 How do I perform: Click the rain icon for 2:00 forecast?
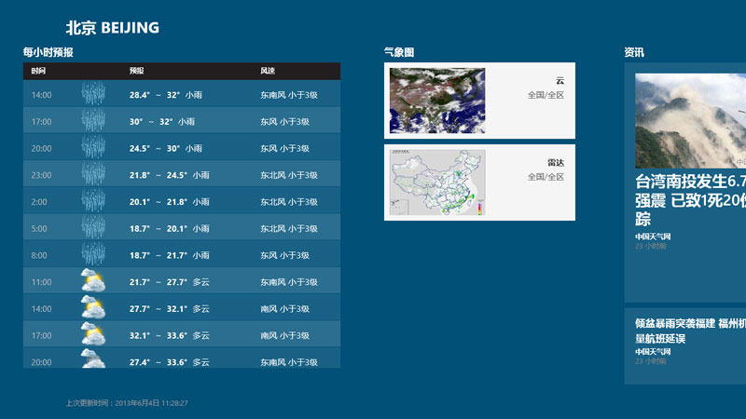click(x=93, y=201)
